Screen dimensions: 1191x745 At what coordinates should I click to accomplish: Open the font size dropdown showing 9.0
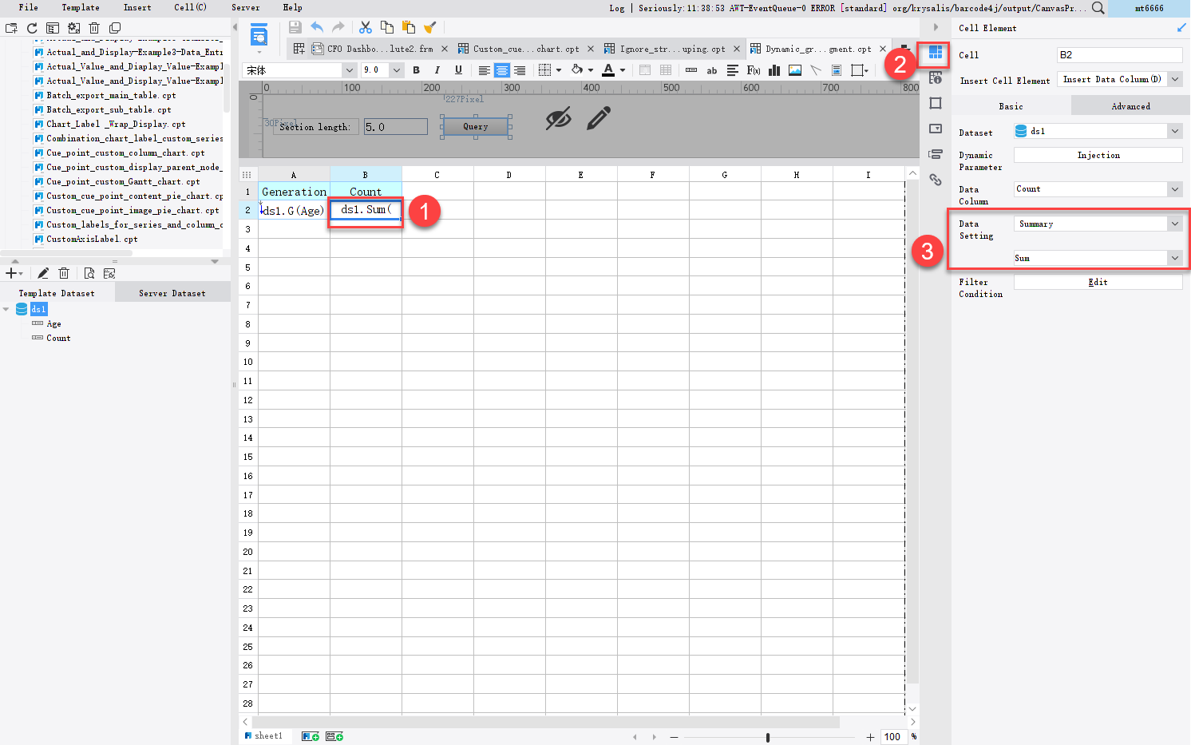tap(396, 69)
